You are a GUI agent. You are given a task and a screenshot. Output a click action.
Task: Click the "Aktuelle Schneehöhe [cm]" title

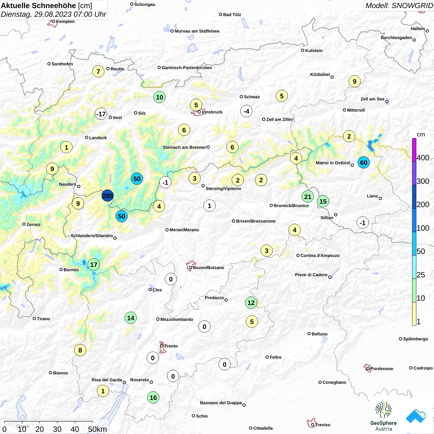tap(46, 6)
